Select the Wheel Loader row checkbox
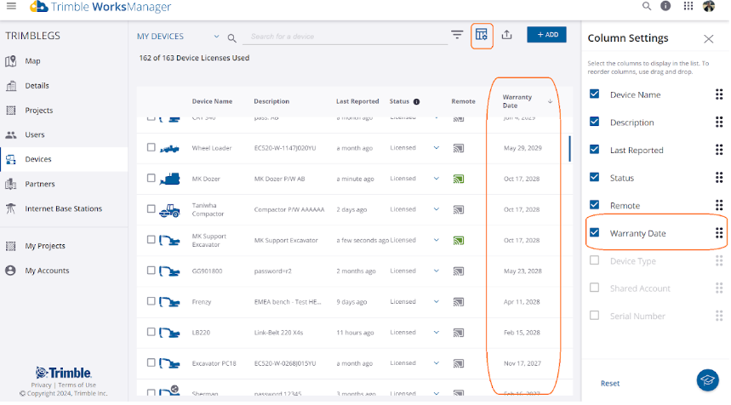 (x=151, y=147)
